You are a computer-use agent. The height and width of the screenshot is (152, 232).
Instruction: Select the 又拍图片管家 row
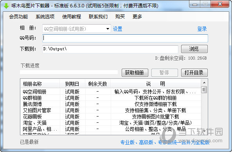point(111,110)
